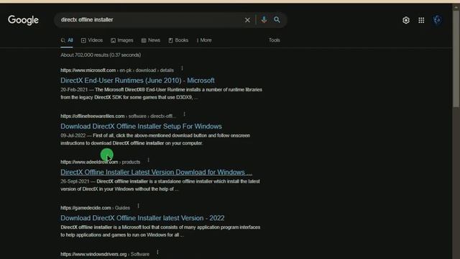Open options menu for offlinefreewarefiles.com result
Screen dimensions: 460x259
coord(184,114)
